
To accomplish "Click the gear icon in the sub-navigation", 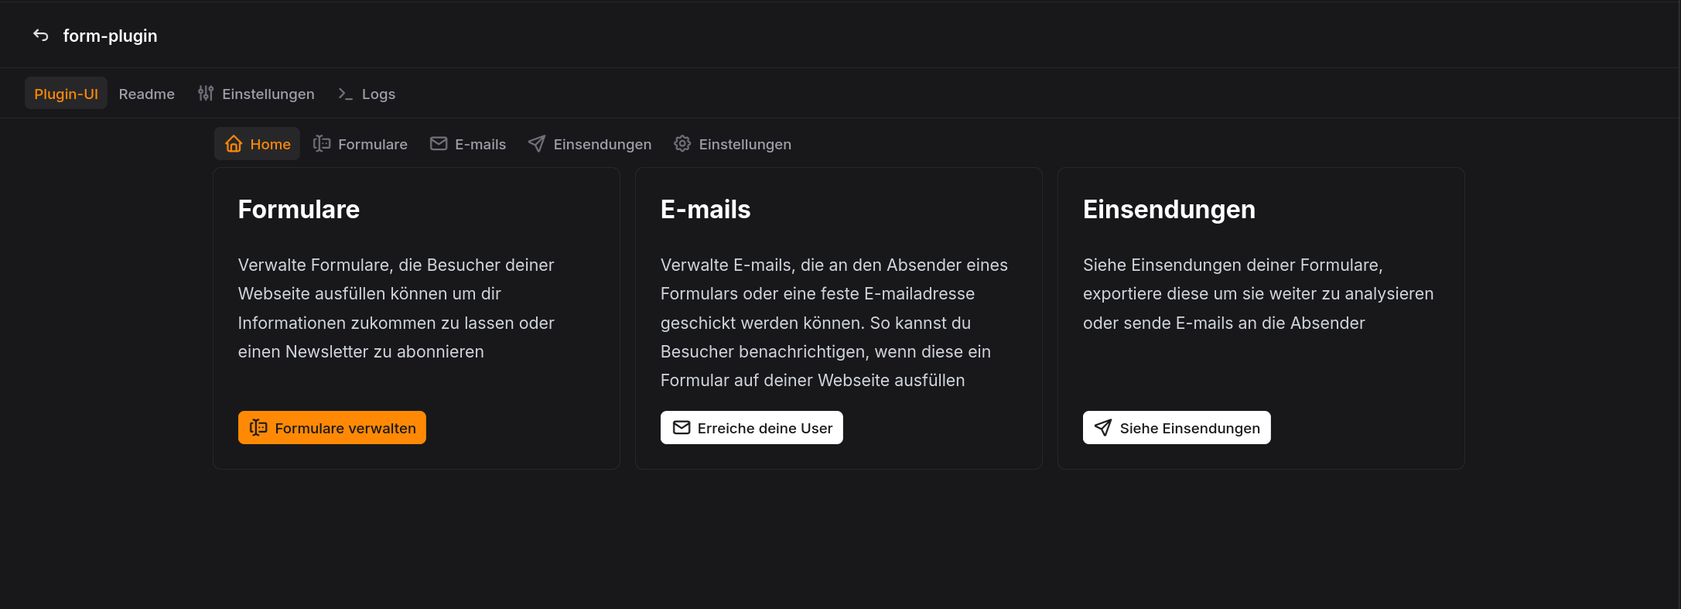I will 682,144.
